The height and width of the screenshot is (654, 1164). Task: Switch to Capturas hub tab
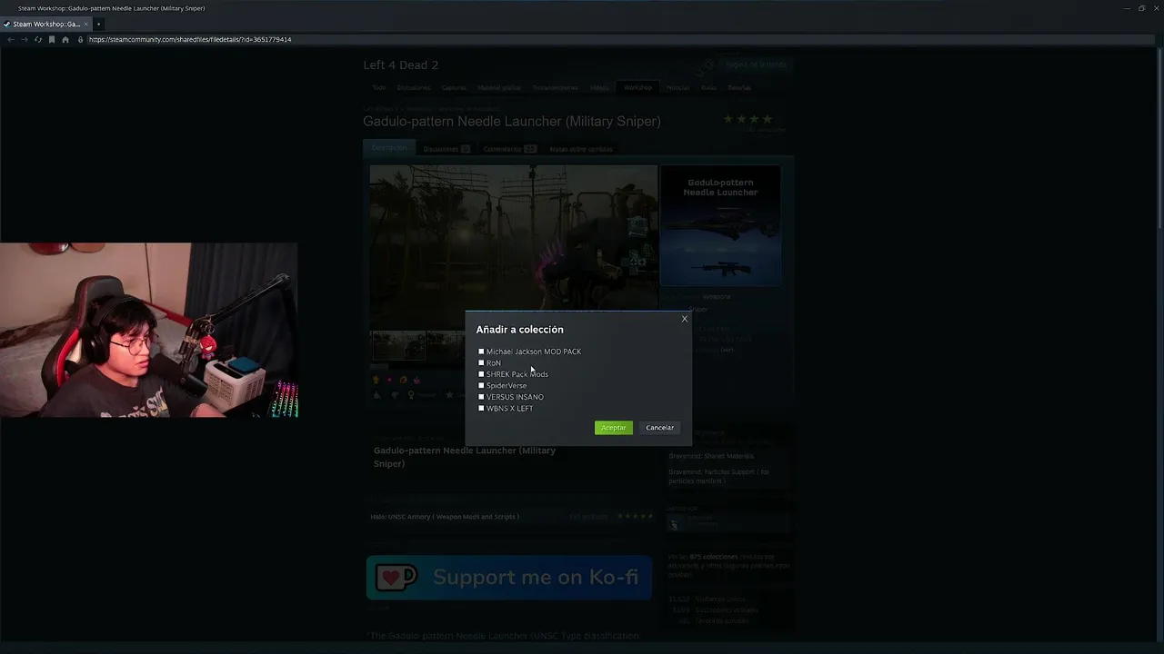(x=454, y=88)
